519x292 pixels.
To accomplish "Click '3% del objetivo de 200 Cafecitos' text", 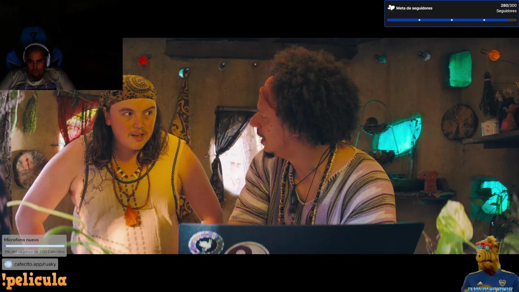I will pyautogui.click(x=34, y=252).
